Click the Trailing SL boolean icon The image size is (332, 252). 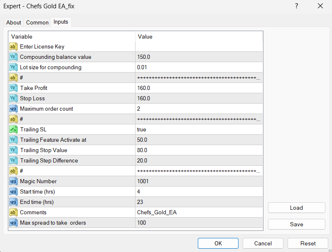click(x=13, y=130)
